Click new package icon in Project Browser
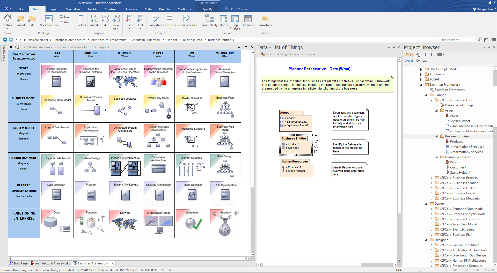The height and width of the screenshot is (273, 497). pyautogui.click(x=406, y=55)
